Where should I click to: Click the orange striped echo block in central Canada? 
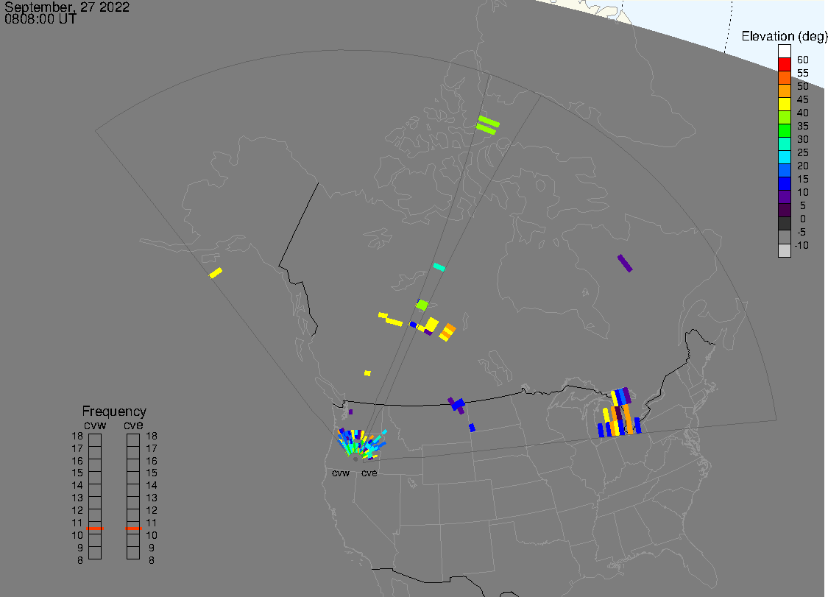pyautogui.click(x=447, y=332)
